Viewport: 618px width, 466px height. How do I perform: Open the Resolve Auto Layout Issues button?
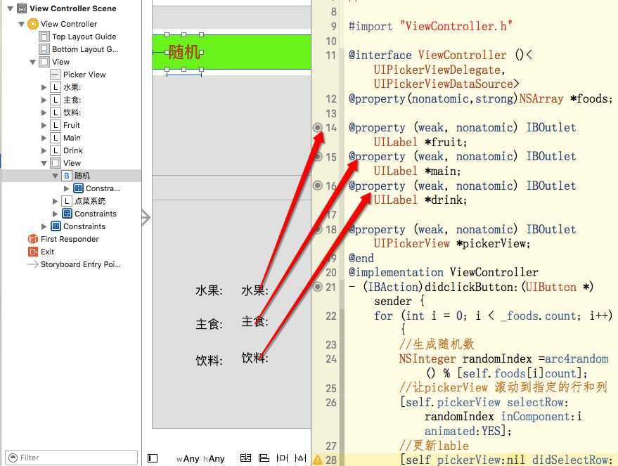pyautogui.click(x=300, y=458)
